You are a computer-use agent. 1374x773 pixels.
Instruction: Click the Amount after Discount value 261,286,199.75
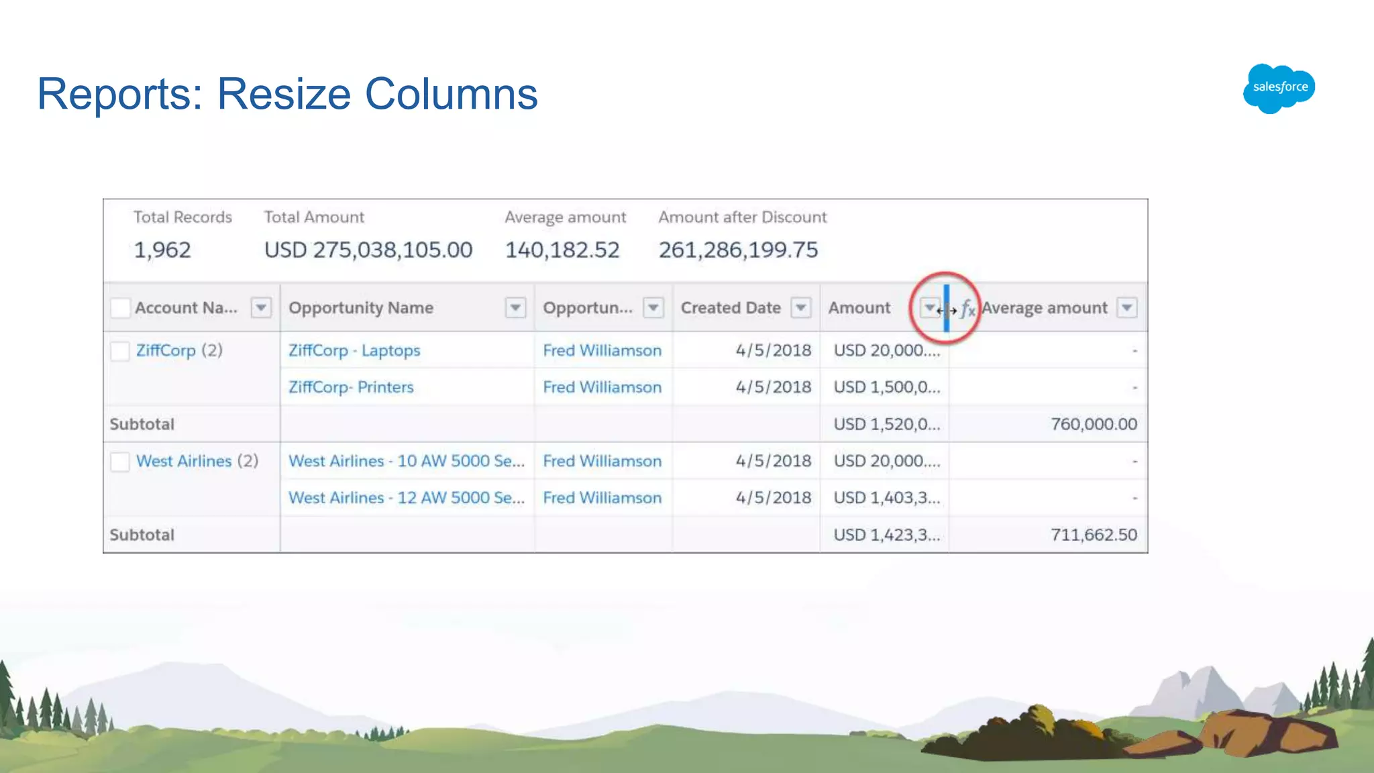[738, 250]
